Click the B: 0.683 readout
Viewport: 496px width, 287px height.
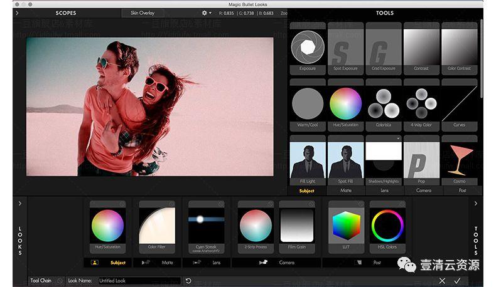(x=266, y=13)
